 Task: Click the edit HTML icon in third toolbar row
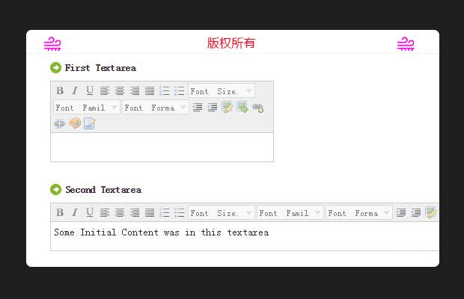(x=90, y=124)
